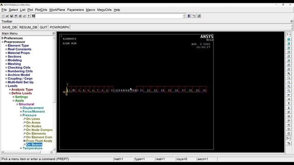Collapse the Toolbar panel icon
This screenshot has height=165, width=294.
pyautogui.click(x=291, y=22)
